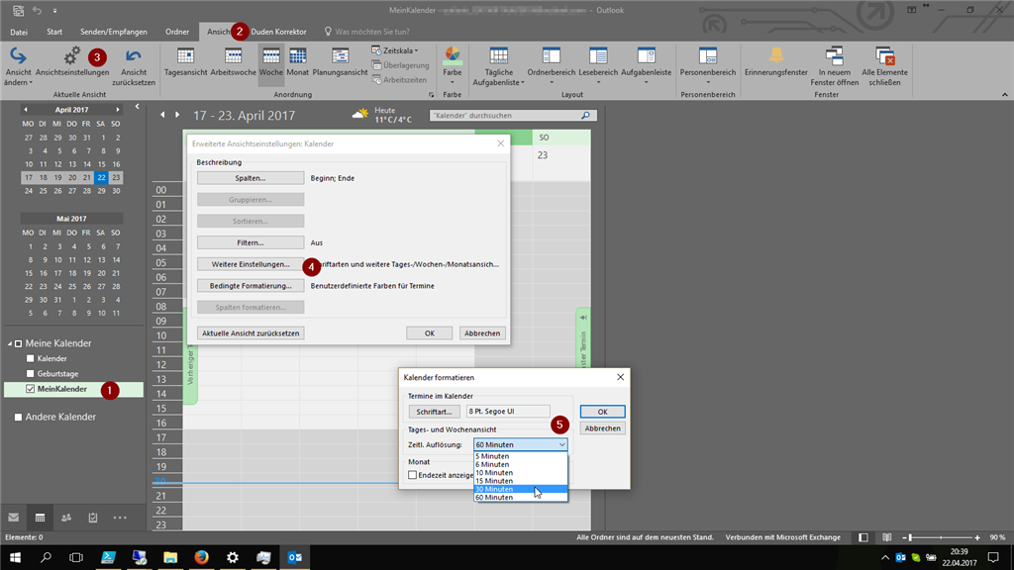This screenshot has height=570, width=1014.
Task: Open Firefox from taskbar
Action: [201, 556]
